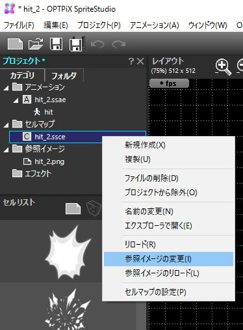Click the Zoom In magnifier in the layout panel

[223, 66]
